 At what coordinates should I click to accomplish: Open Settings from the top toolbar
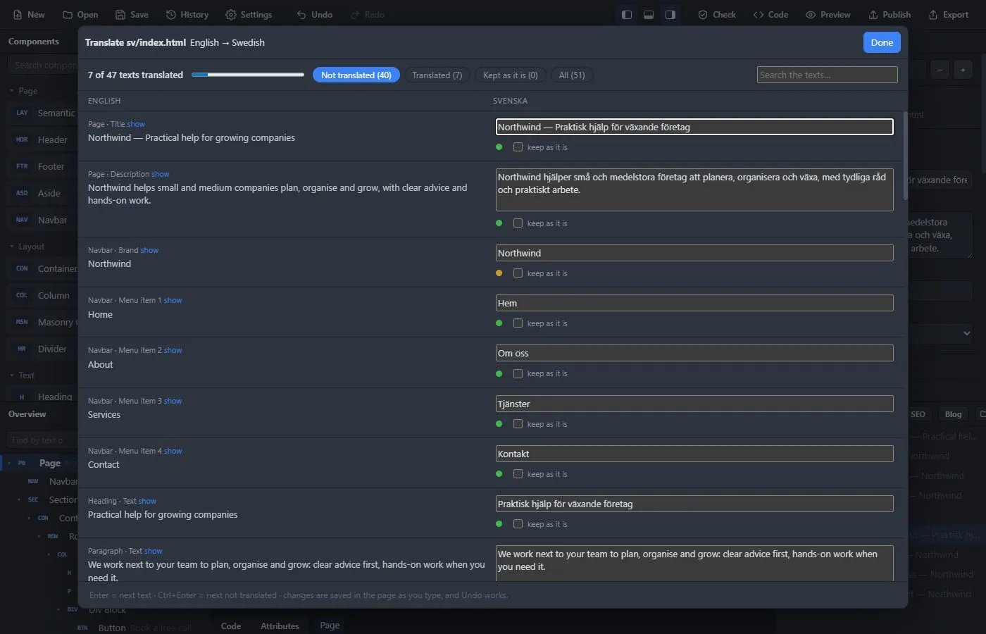[249, 15]
